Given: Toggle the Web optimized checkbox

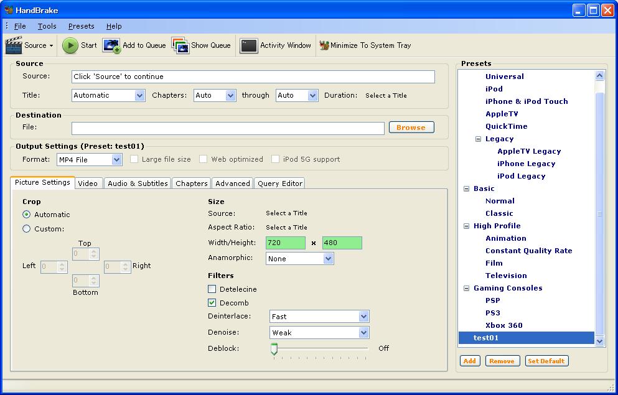Looking at the screenshot, I should coord(203,159).
